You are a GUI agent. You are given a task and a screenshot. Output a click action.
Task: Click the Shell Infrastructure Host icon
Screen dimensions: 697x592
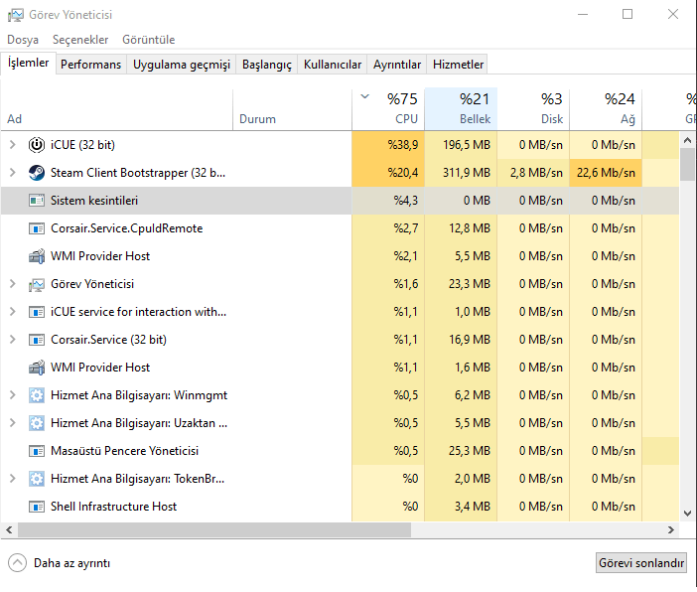point(37,507)
